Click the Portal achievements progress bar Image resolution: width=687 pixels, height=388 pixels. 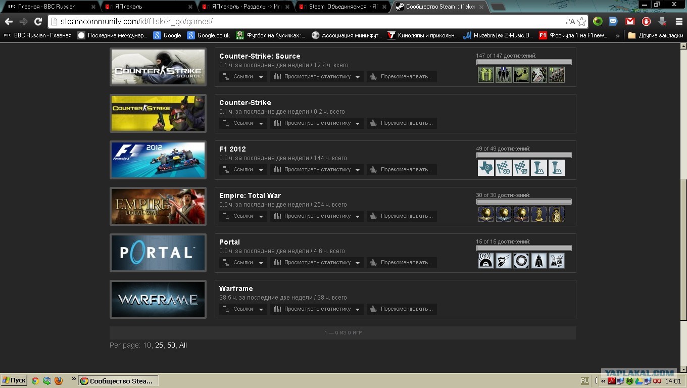click(524, 249)
